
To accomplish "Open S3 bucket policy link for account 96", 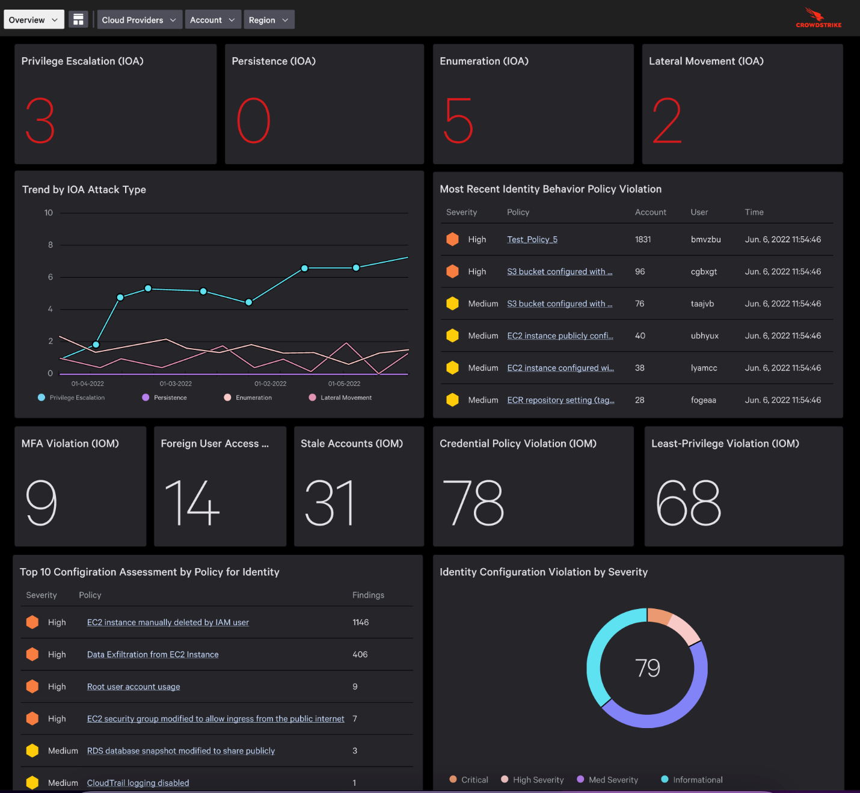I will click(560, 272).
